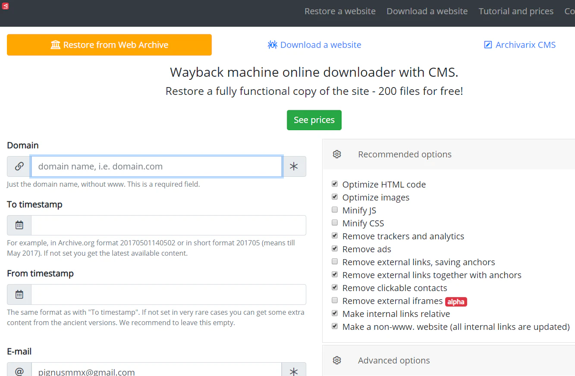The width and height of the screenshot is (575, 376).
Task: Toggle Make internal links relative
Action: pyautogui.click(x=335, y=313)
